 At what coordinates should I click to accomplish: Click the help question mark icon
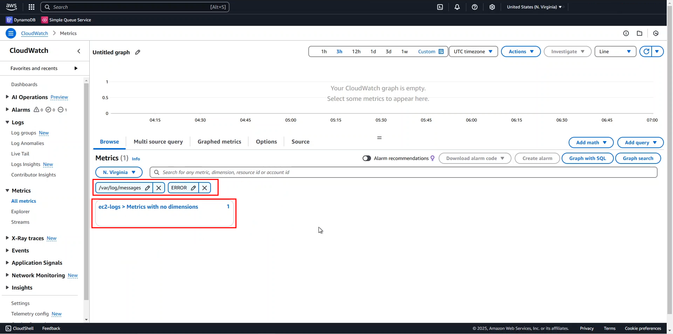(x=475, y=7)
